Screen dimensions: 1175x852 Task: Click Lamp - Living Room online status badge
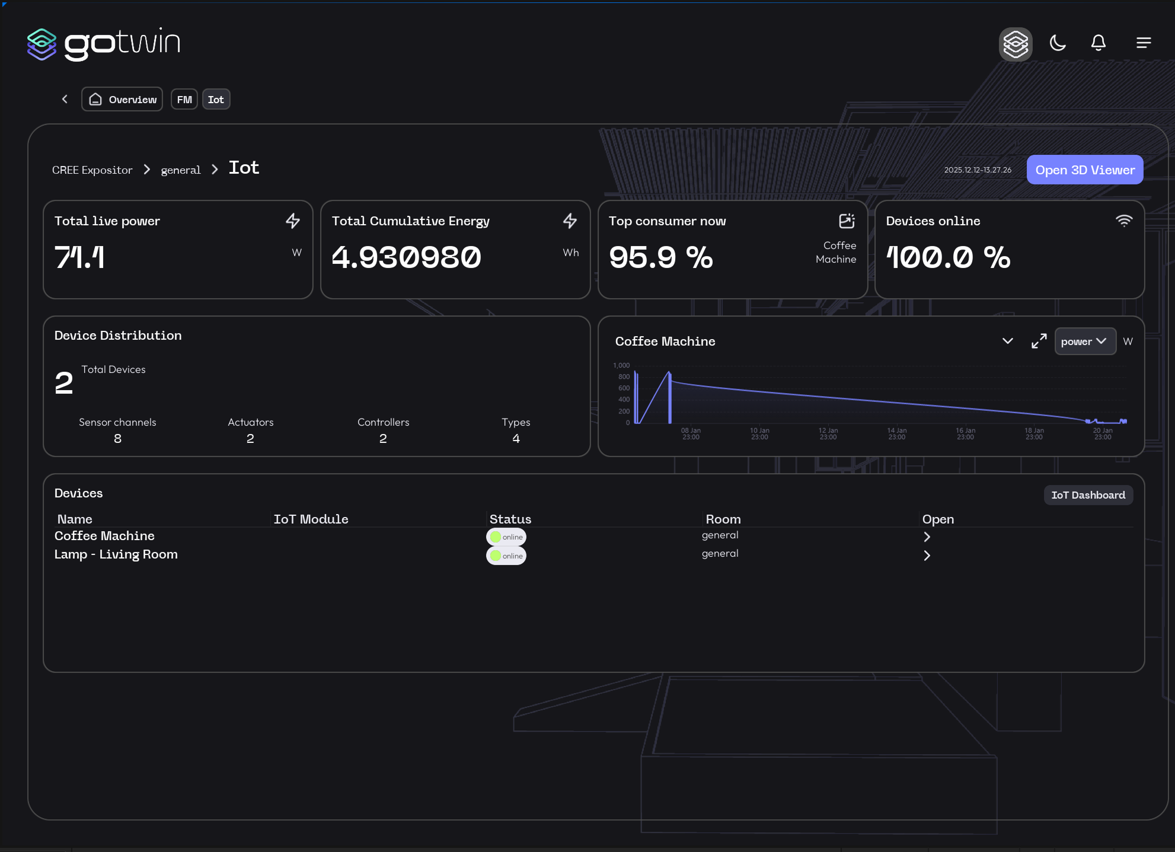[x=506, y=556]
